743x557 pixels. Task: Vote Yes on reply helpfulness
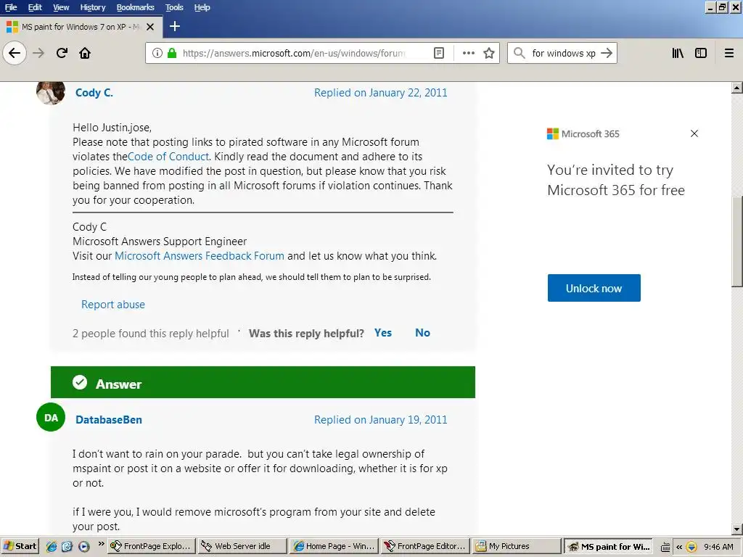(x=383, y=332)
